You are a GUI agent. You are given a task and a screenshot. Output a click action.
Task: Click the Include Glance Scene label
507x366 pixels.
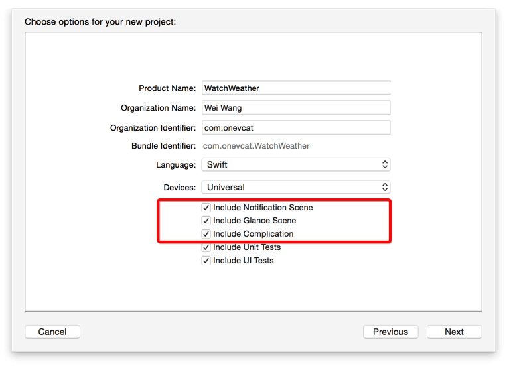click(x=254, y=221)
